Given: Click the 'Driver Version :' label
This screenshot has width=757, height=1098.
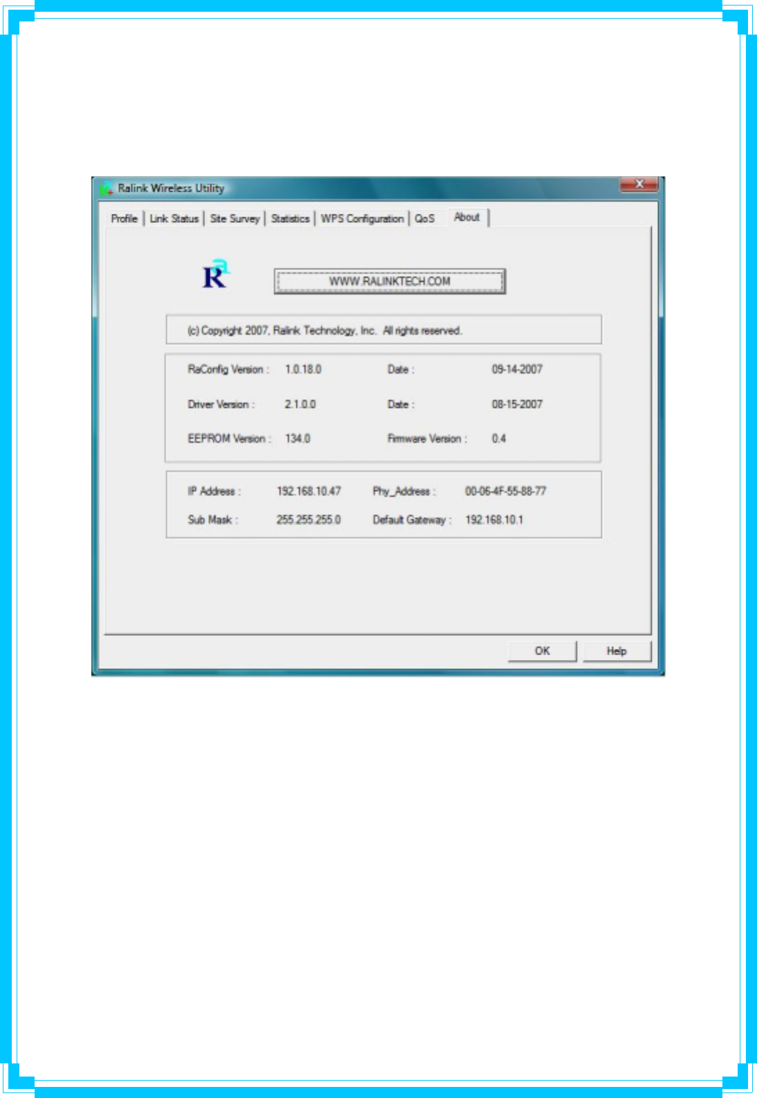Looking at the screenshot, I should click(x=221, y=404).
